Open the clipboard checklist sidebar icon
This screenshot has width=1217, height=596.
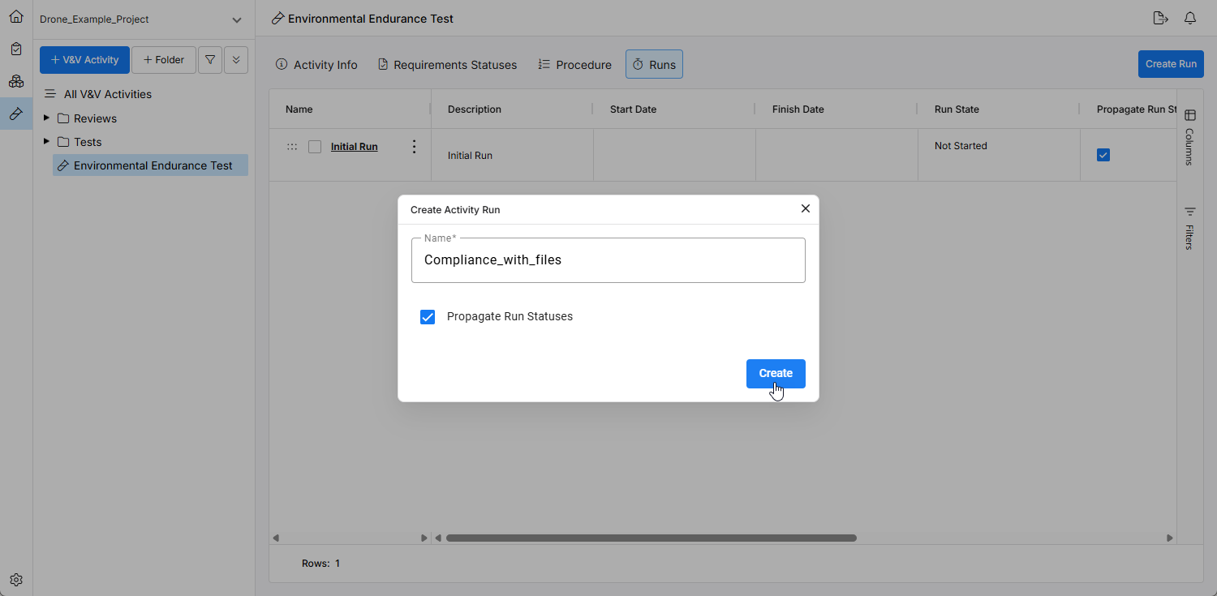coord(16,49)
